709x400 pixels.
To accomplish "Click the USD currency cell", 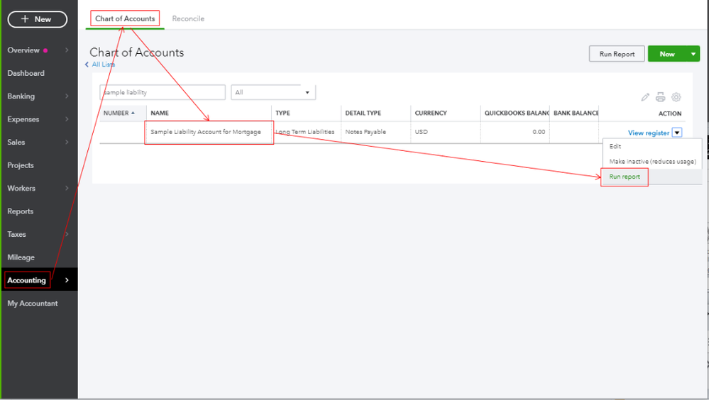I will click(421, 132).
